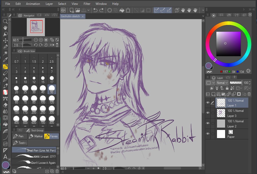Open the layer color dropdown arrow

(213, 83)
